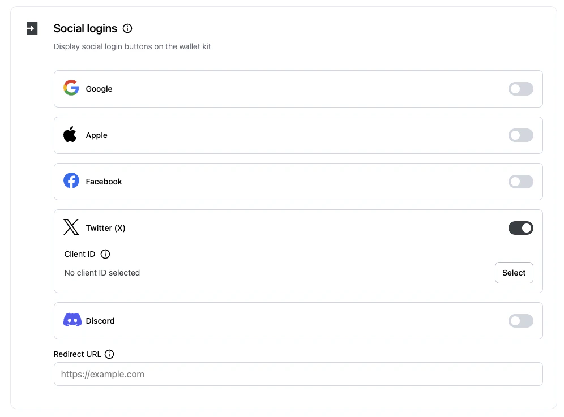This screenshot has width=564, height=417.
Task: Click the Apple logo icon
Action: tap(70, 134)
